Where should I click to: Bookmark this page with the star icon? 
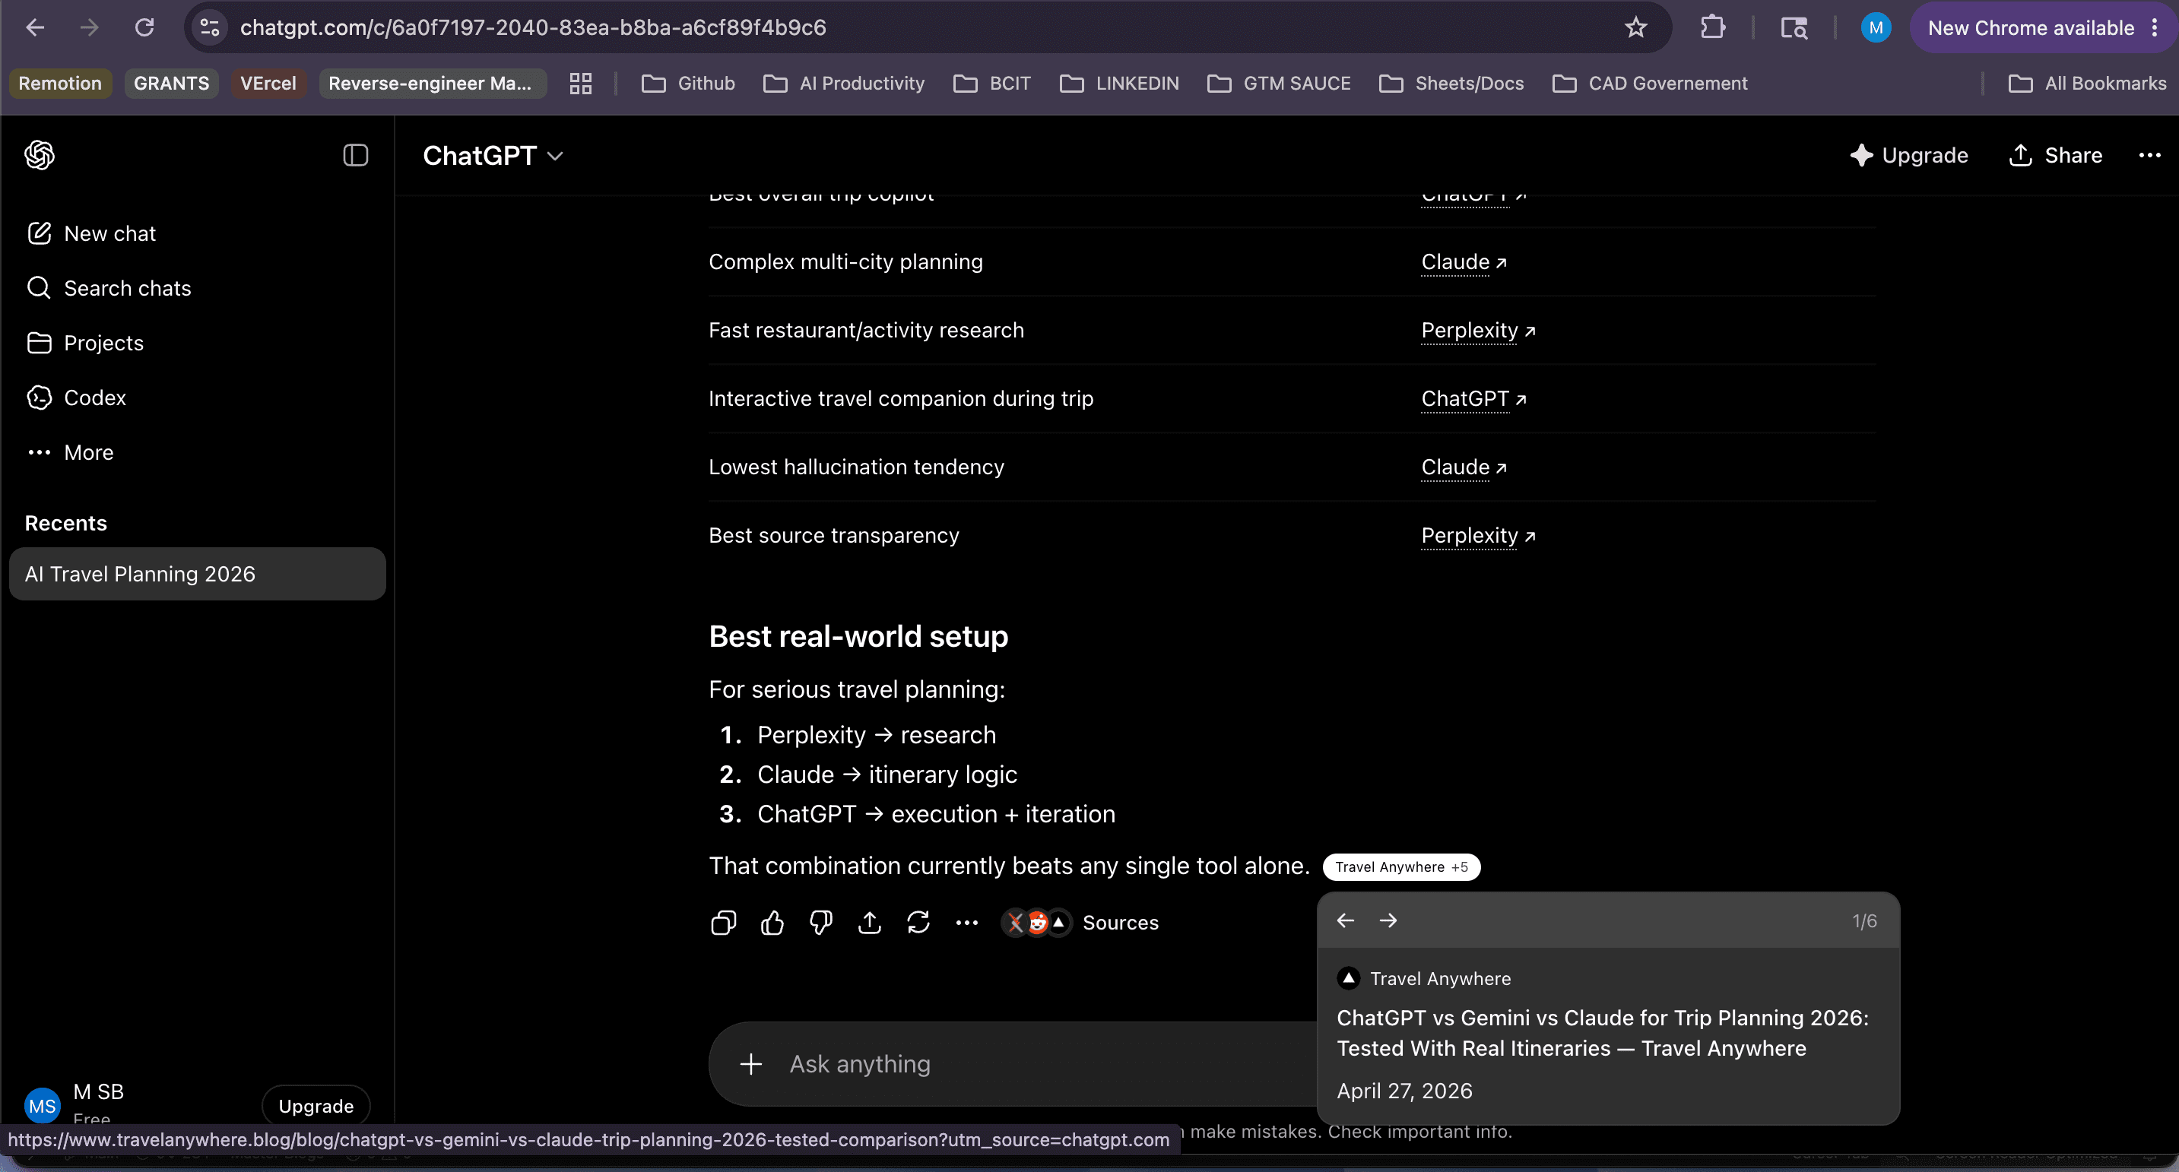pos(1636,28)
